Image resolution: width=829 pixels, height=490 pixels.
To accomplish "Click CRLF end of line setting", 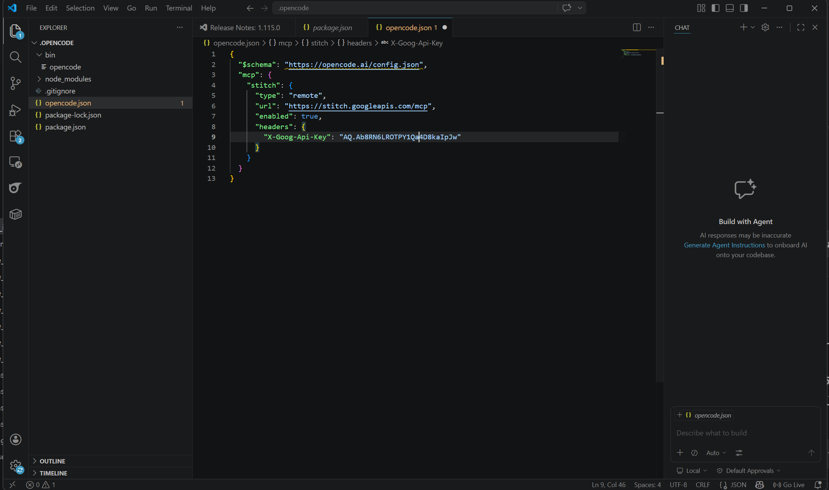I will click(703, 485).
